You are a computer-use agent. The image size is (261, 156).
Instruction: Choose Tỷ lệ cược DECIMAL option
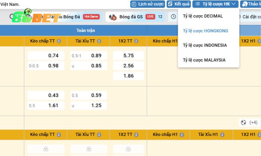tap(203, 16)
